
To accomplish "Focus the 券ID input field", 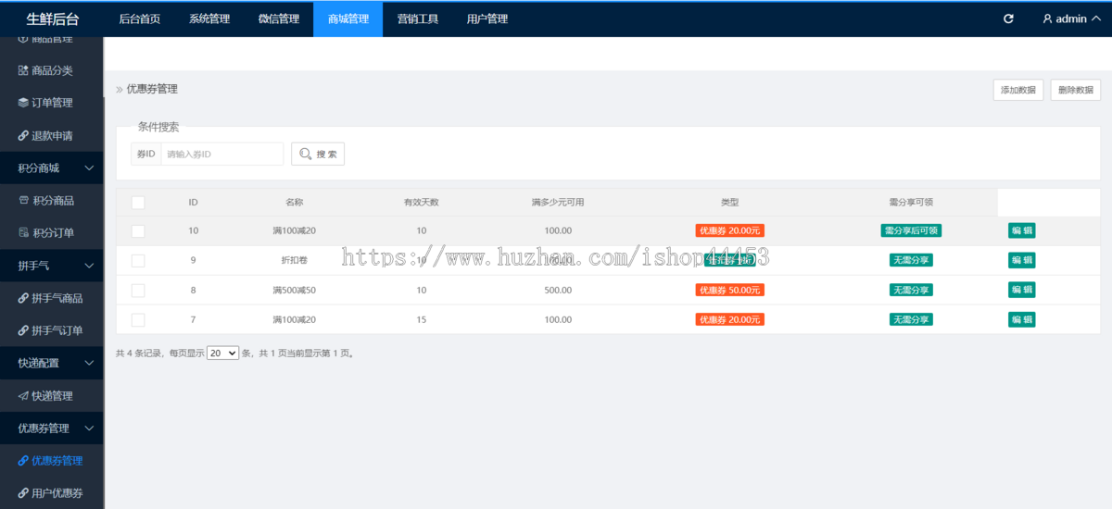I will (x=221, y=154).
